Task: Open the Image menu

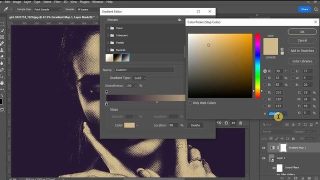Action: (x=16, y=2)
